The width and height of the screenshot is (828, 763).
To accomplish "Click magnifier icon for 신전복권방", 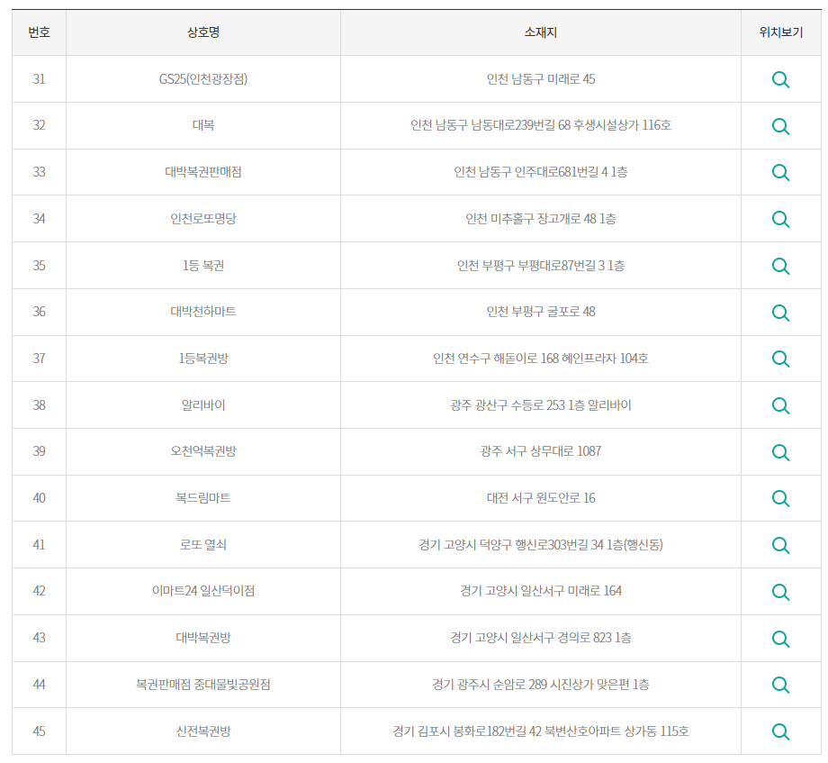I will tap(780, 731).
